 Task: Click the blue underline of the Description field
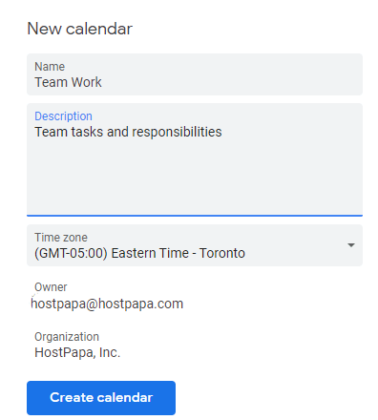tap(195, 216)
